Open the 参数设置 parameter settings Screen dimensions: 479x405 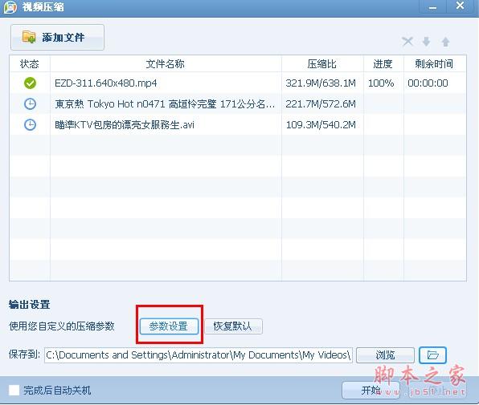[169, 326]
